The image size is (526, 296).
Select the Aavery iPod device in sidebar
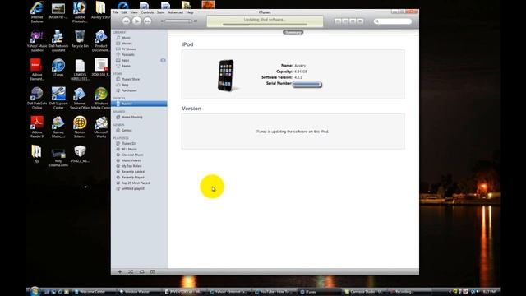(139, 104)
